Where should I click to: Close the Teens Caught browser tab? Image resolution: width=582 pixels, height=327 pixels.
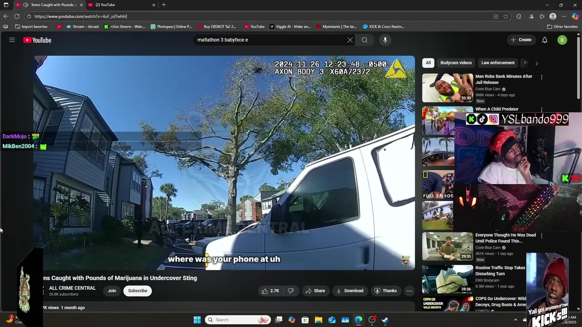tap(81, 5)
